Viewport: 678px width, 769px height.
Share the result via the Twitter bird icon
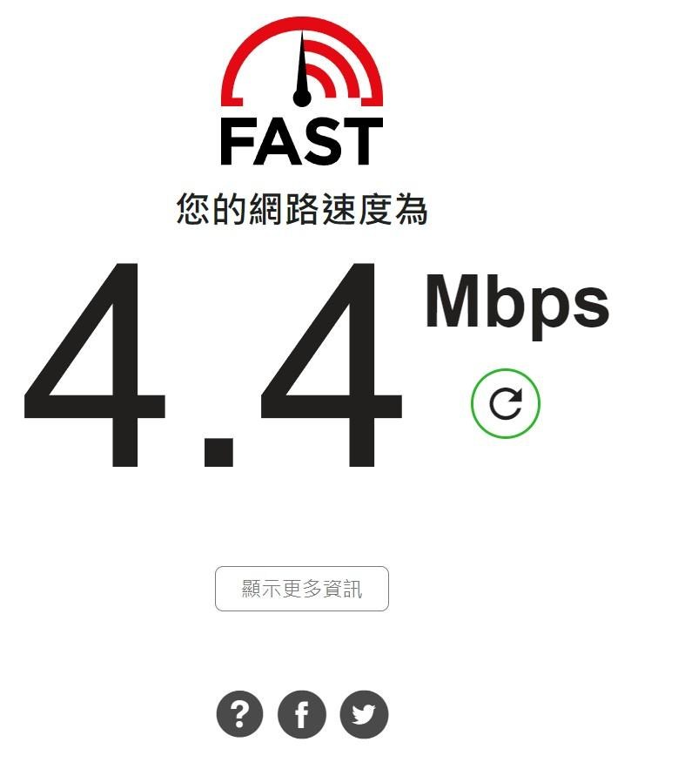364,714
